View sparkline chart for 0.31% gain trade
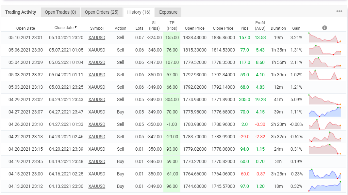This screenshot has width=348, height=195. pos(325,149)
